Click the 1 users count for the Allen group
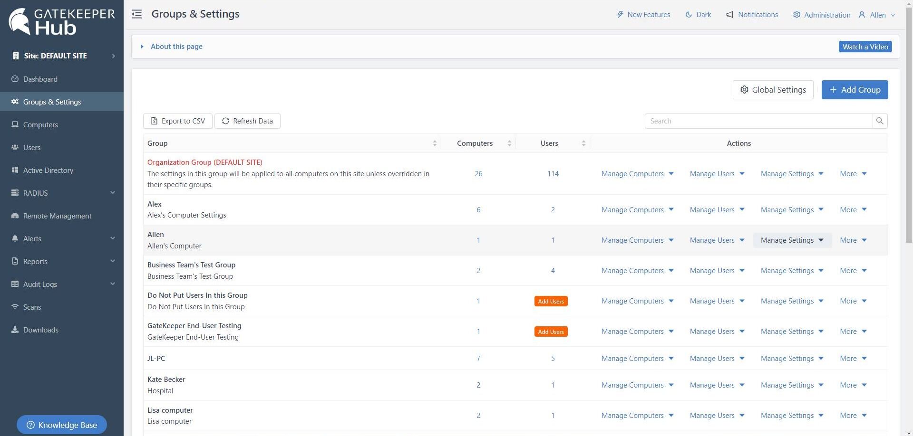 click(553, 240)
